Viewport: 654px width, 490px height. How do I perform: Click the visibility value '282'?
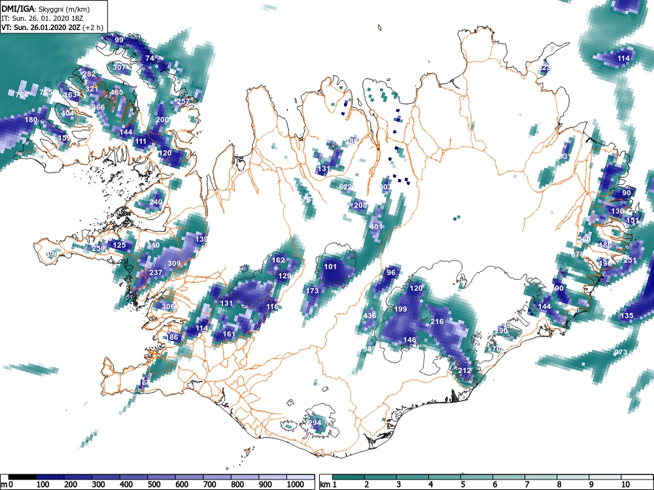pos(89,74)
